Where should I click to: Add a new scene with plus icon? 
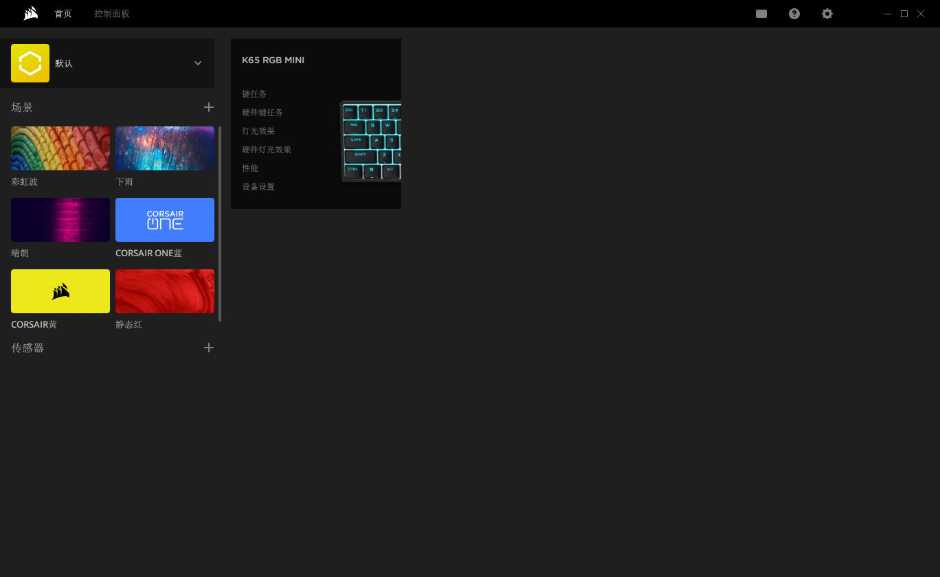(x=209, y=107)
